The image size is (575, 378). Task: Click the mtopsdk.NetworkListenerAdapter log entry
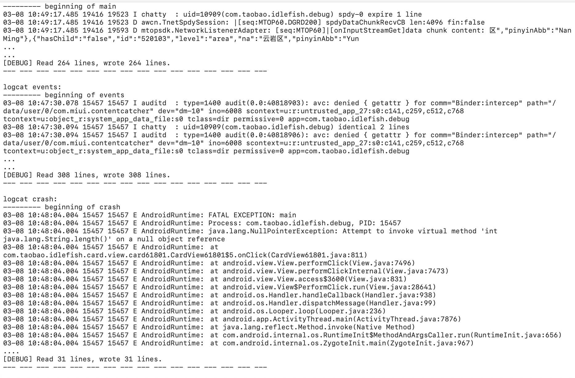click(287, 34)
